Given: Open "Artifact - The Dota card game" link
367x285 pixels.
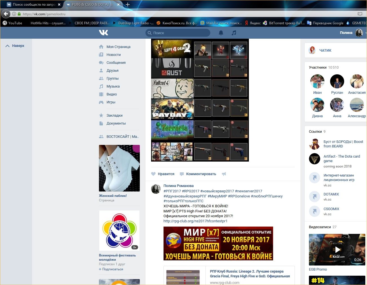Looking at the screenshot, I should click(342, 158).
